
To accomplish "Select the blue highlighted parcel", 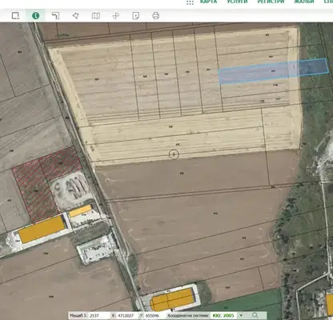I will click(x=273, y=71).
